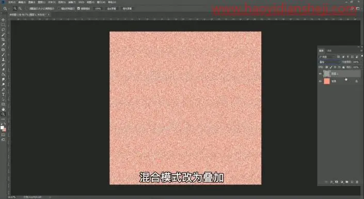Select the Path Selection tool
The image size is (364, 199).
click(3, 99)
